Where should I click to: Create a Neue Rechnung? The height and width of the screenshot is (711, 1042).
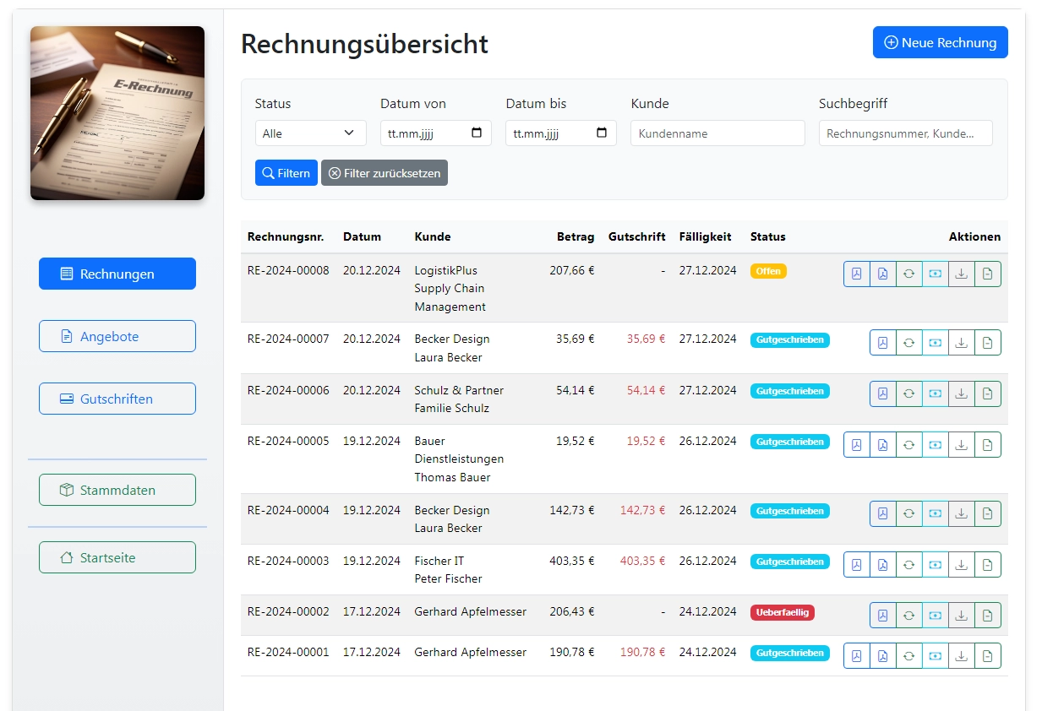(x=940, y=42)
